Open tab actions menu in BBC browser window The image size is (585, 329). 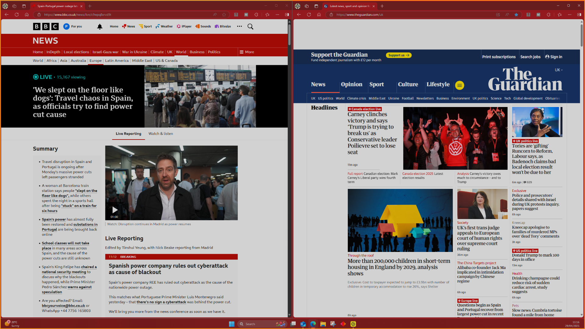pyautogui.click(x=24, y=6)
